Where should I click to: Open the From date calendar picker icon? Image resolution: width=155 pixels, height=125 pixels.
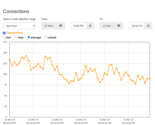tap(61, 26)
